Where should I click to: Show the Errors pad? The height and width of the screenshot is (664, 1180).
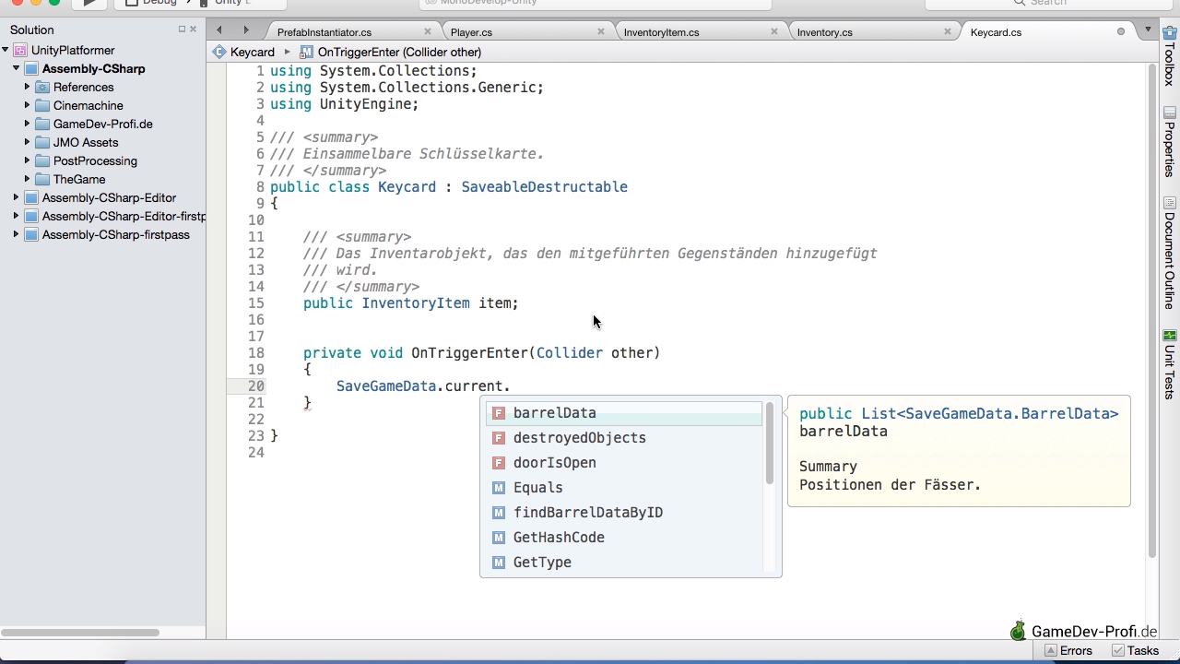(x=1068, y=650)
